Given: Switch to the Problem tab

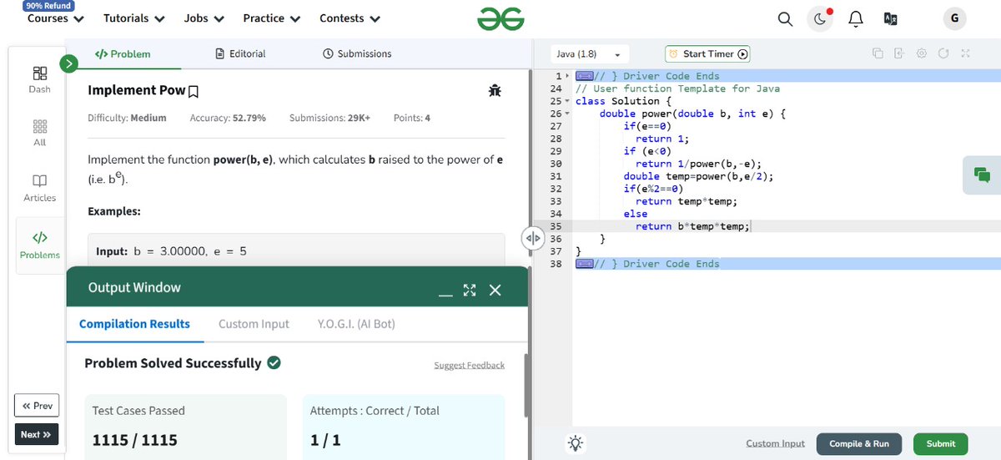Looking at the screenshot, I should click(x=123, y=54).
